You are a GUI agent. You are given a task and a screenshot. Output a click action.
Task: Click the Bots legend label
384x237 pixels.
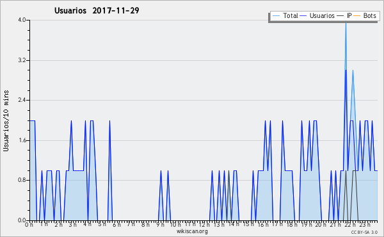(369, 15)
